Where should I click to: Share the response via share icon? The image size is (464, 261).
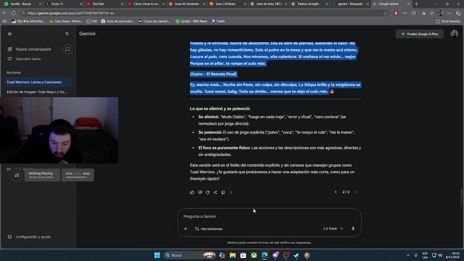point(215,192)
